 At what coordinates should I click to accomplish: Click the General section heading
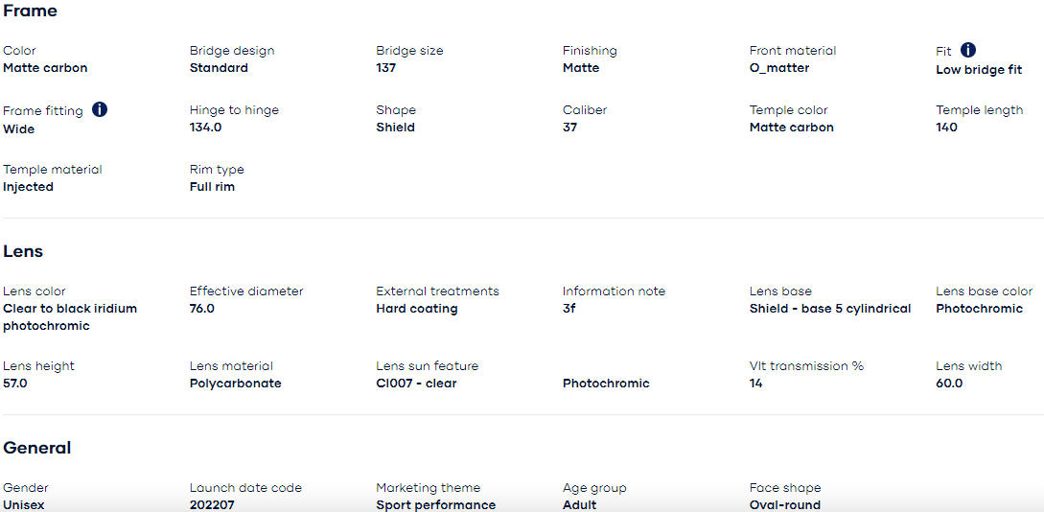click(37, 448)
